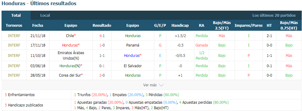Open Panamá team link
Viewport: 302px width, 111px height.
[x=133, y=45]
